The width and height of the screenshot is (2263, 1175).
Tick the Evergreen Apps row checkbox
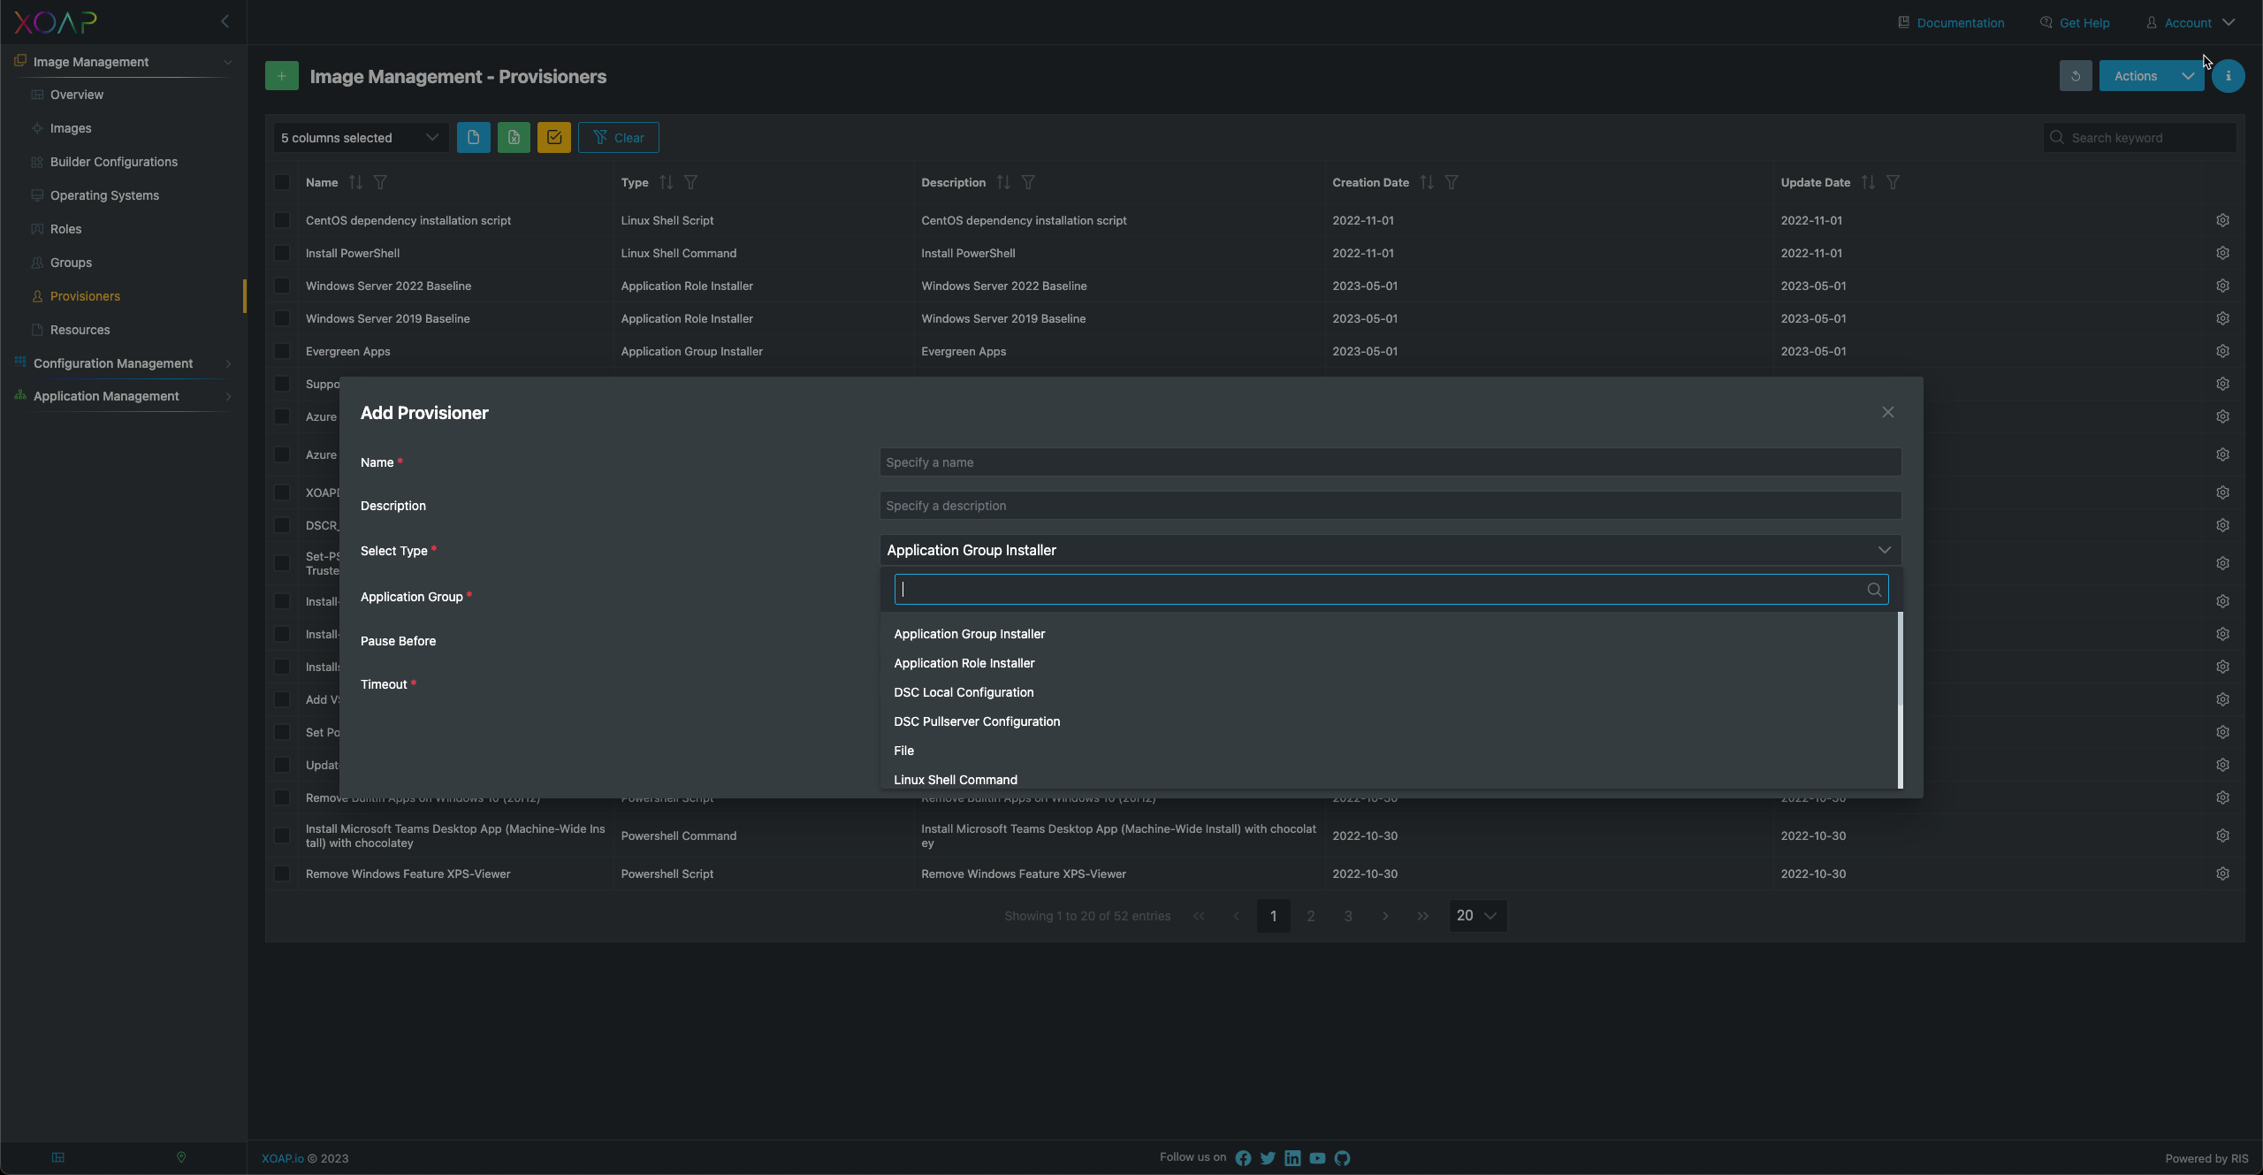(x=282, y=351)
